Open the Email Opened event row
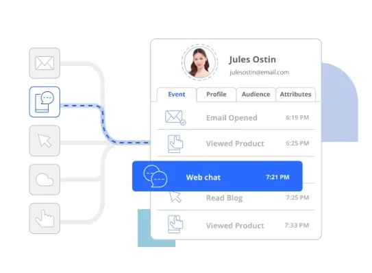Viewport: 372px width, 273px height. pos(236,117)
